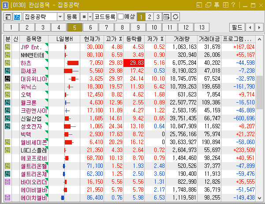Viewport: 265px width, 204px height.
Task: Click the pin icon in title bar
Action: [217, 5]
